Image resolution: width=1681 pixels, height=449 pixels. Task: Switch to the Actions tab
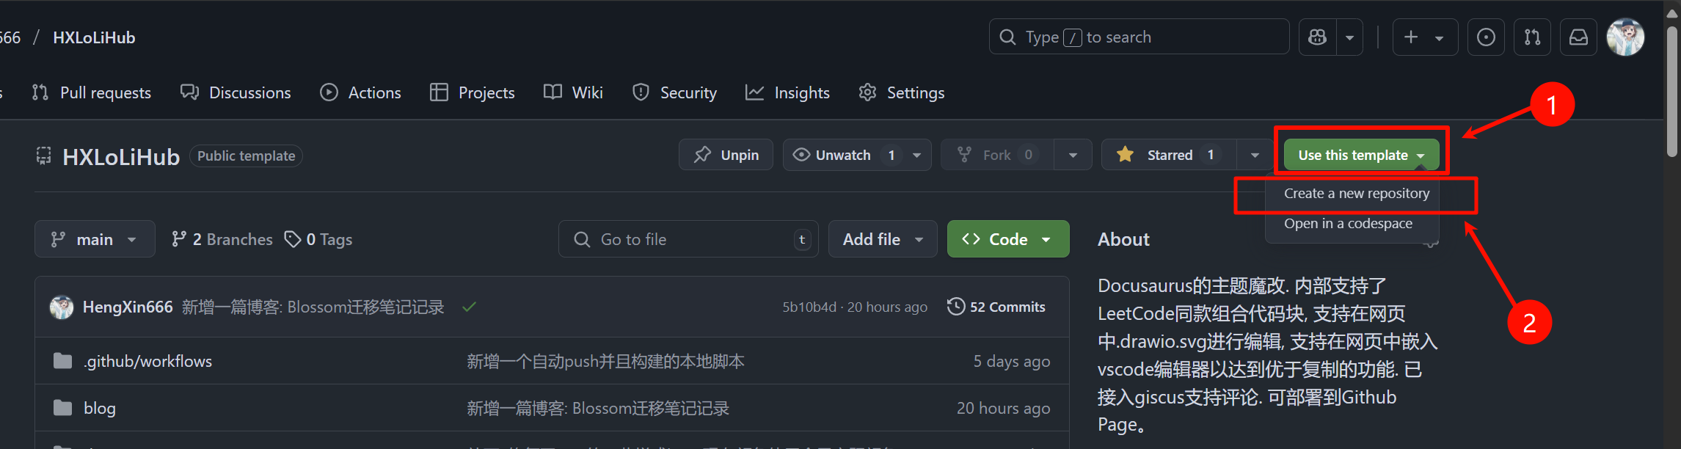[361, 92]
